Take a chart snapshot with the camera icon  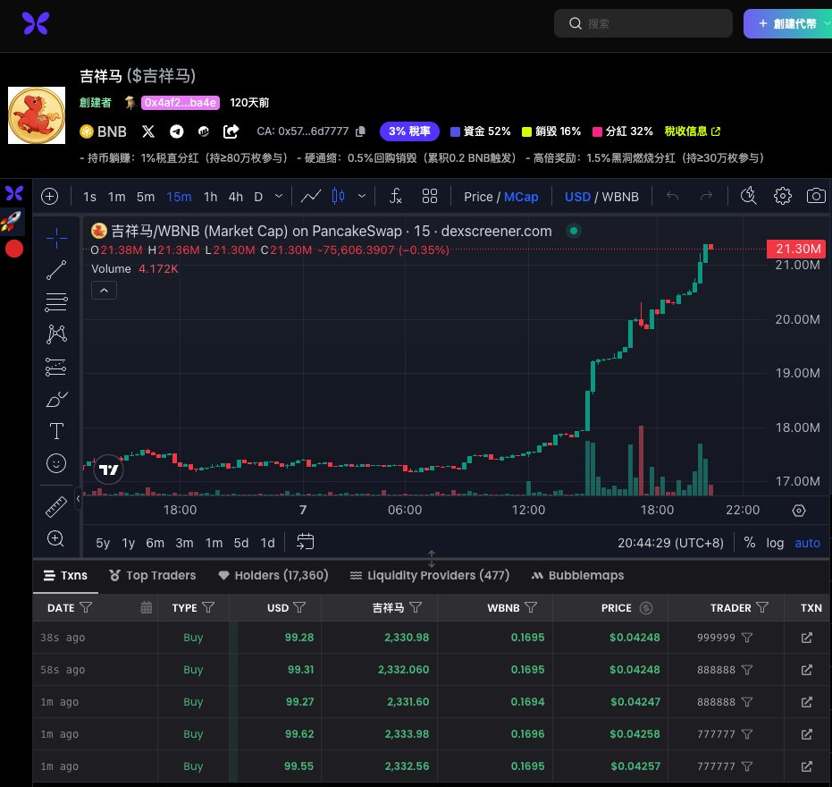pos(816,196)
